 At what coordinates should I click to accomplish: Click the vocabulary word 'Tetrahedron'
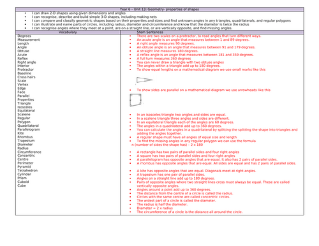pos(27,171)
